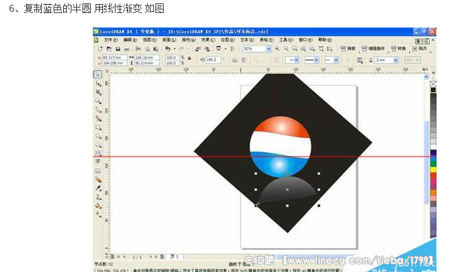Screen dimensions: 451x272
Task: Pick the green swatch in color palette
Action: [433, 164]
